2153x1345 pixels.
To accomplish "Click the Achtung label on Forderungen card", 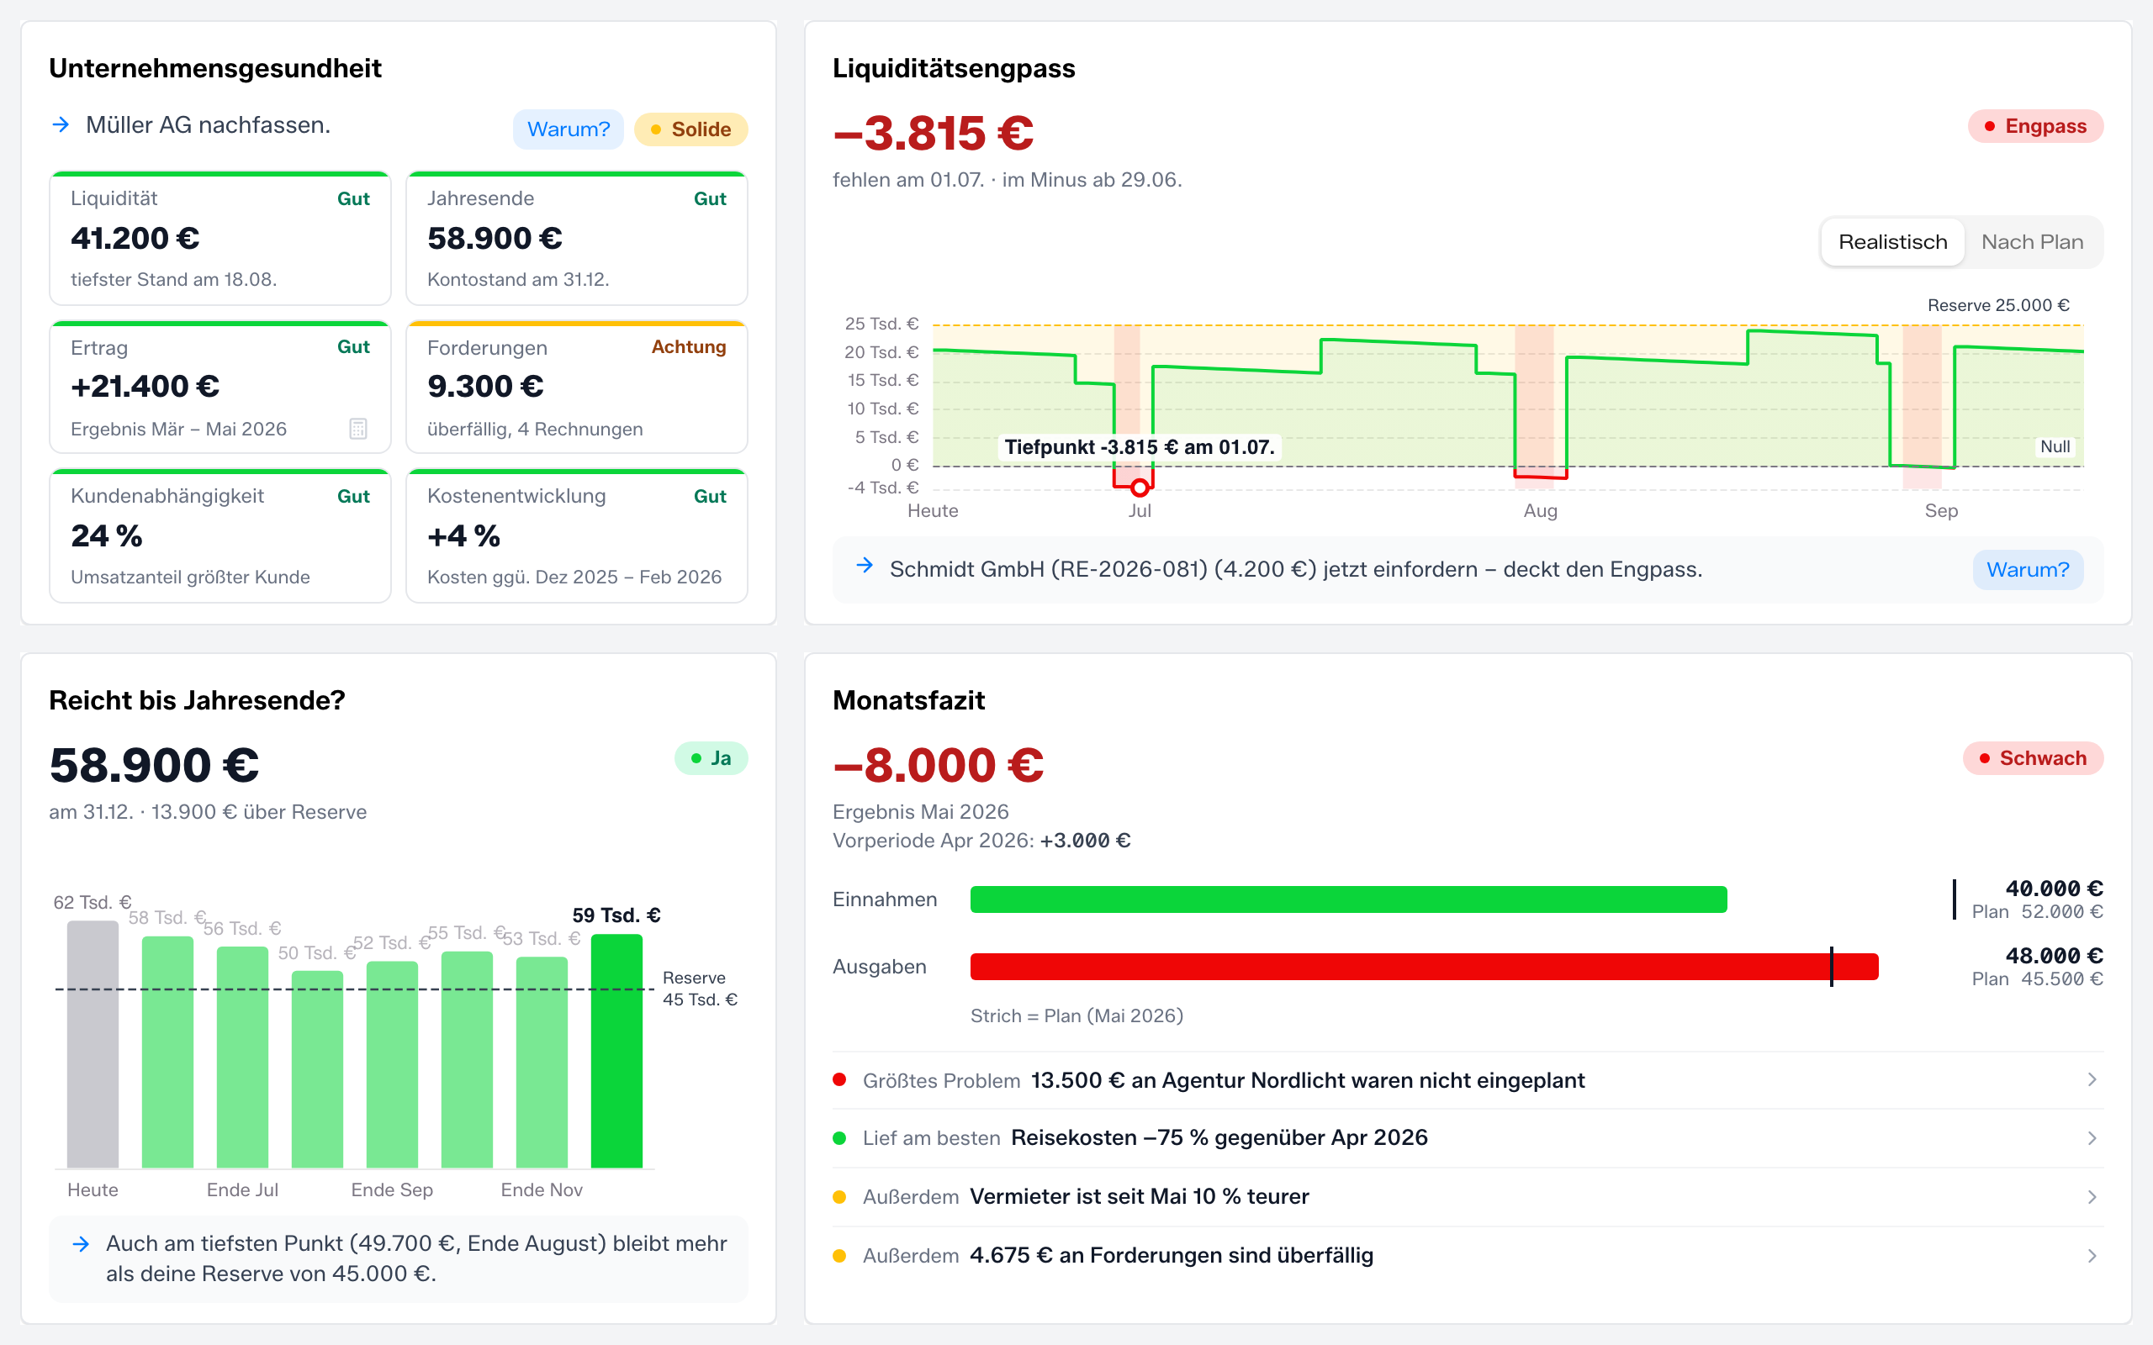I will coord(689,347).
